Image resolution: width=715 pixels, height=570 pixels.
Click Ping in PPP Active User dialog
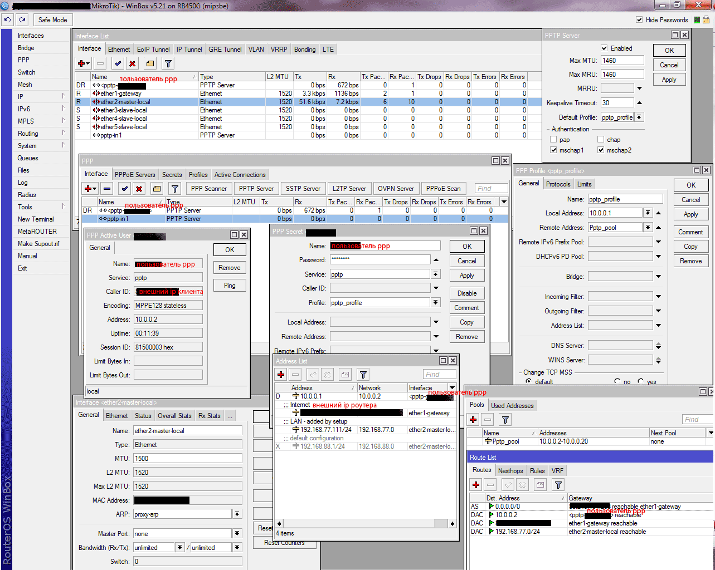pyautogui.click(x=230, y=286)
